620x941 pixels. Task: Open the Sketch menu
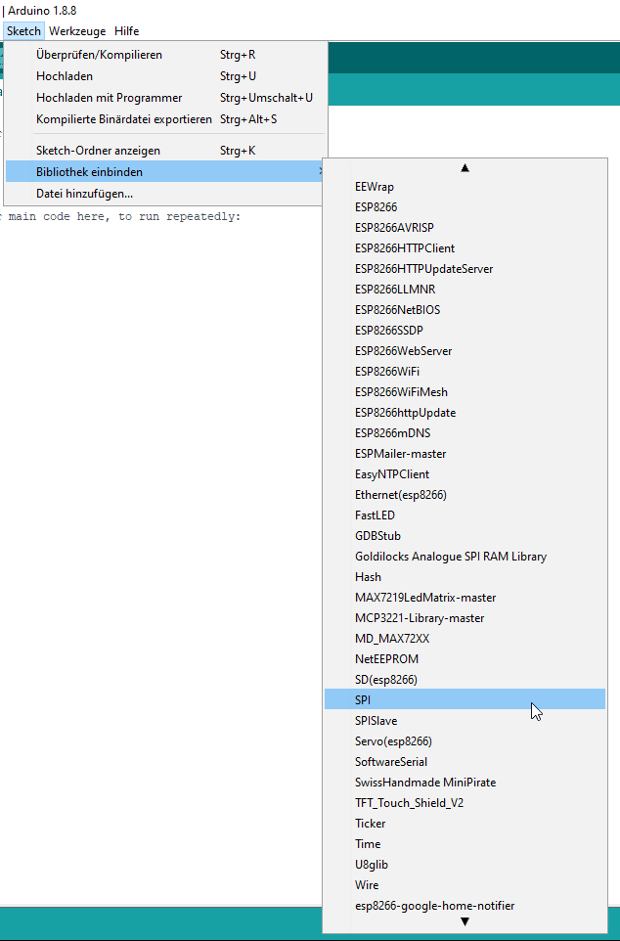(23, 31)
